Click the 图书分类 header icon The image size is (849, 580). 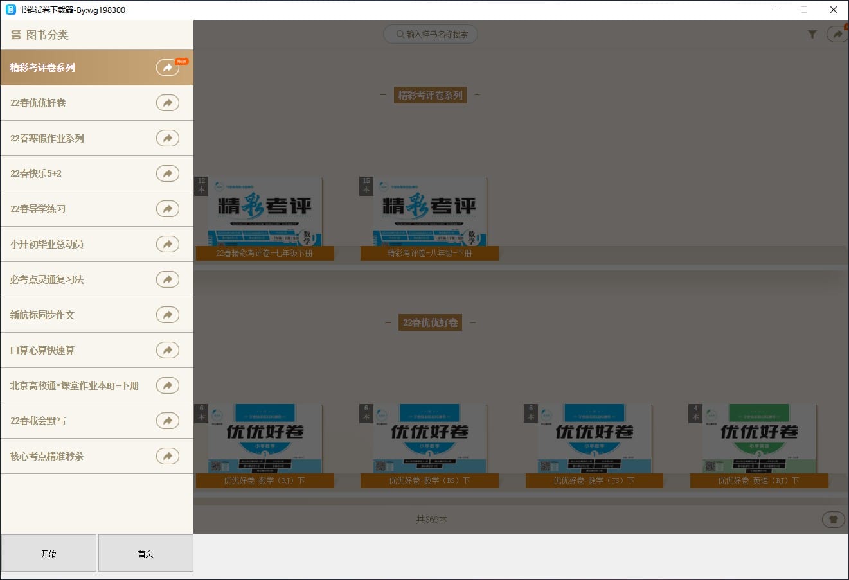click(16, 35)
